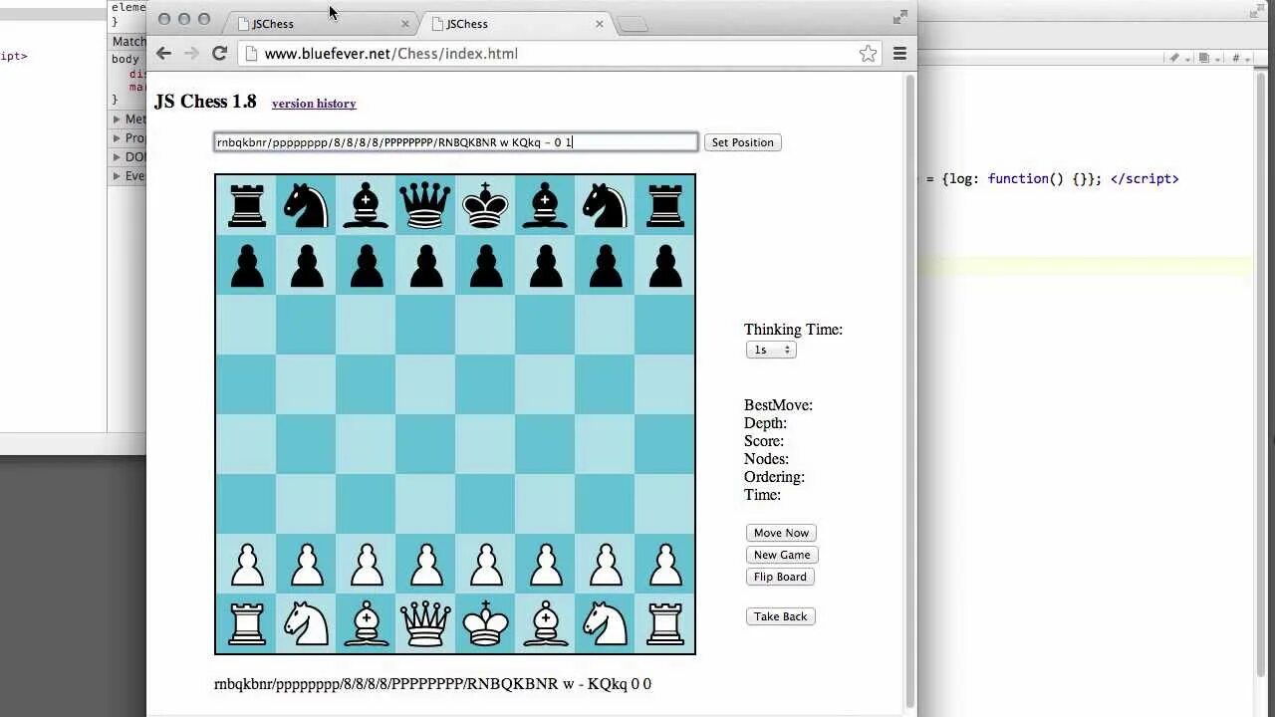
Task: Click the black queen on the board
Action: coord(425,205)
